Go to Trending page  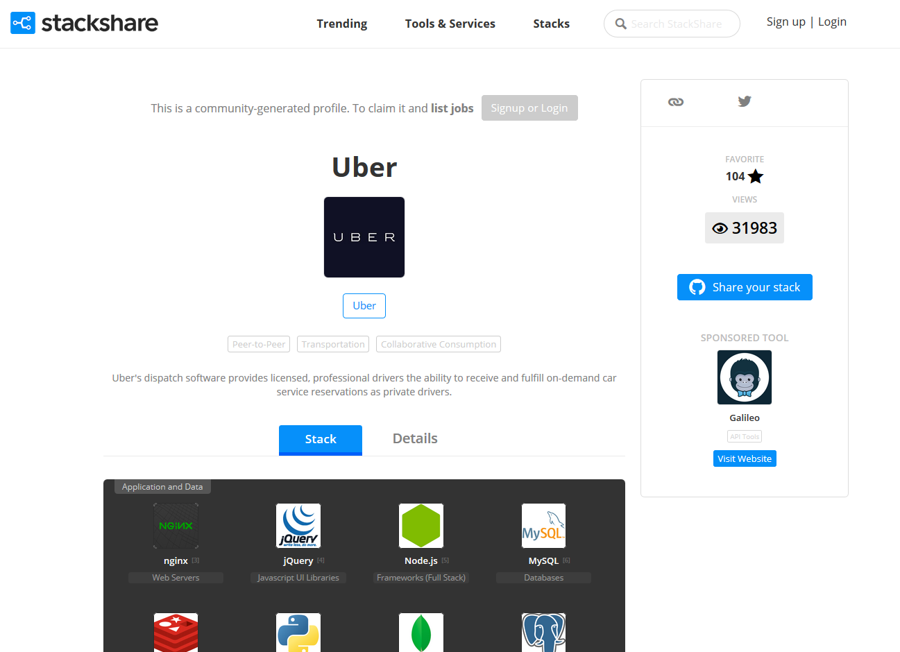click(x=342, y=24)
